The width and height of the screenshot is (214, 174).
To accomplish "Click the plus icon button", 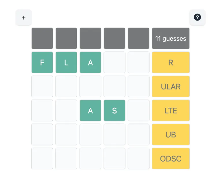I will point(24,18).
